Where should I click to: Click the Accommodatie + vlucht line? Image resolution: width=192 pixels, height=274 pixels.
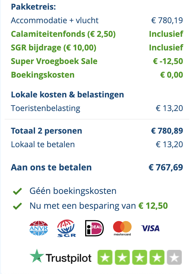(x=55, y=20)
